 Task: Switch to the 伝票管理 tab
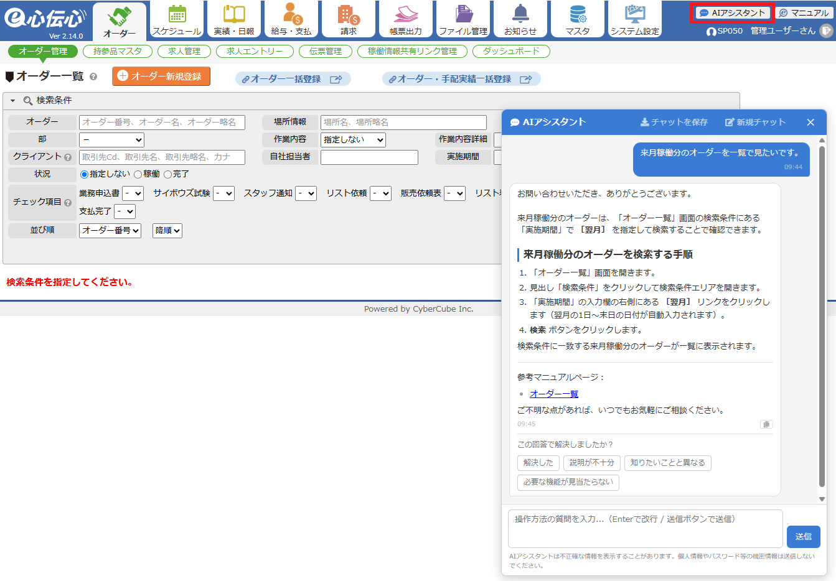(x=326, y=52)
